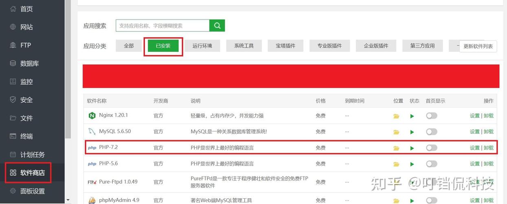Click 卸载 for PHP-5.6
The image size is (507, 204).
[x=489, y=164]
